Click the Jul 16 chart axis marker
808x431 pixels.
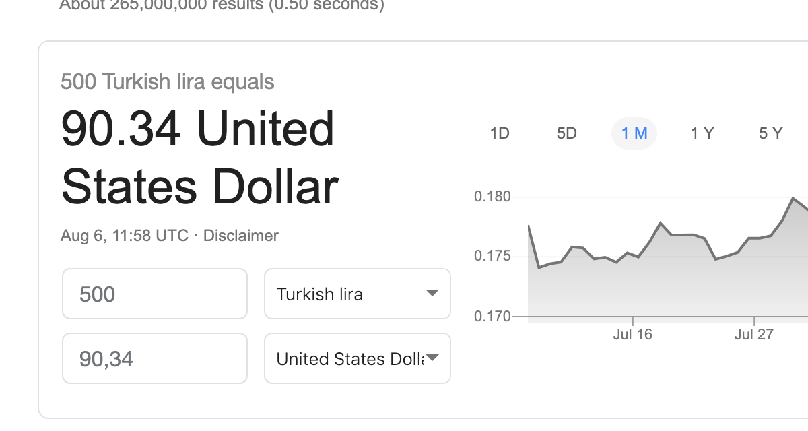632,334
